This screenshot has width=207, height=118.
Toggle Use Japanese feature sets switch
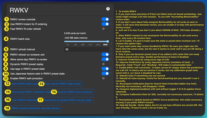pyautogui.click(x=105, y=74)
